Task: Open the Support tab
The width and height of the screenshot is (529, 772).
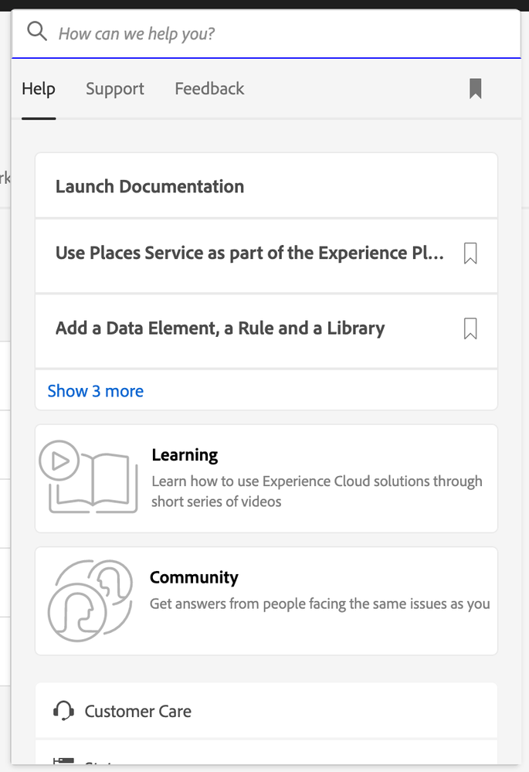Action: pyautogui.click(x=114, y=89)
